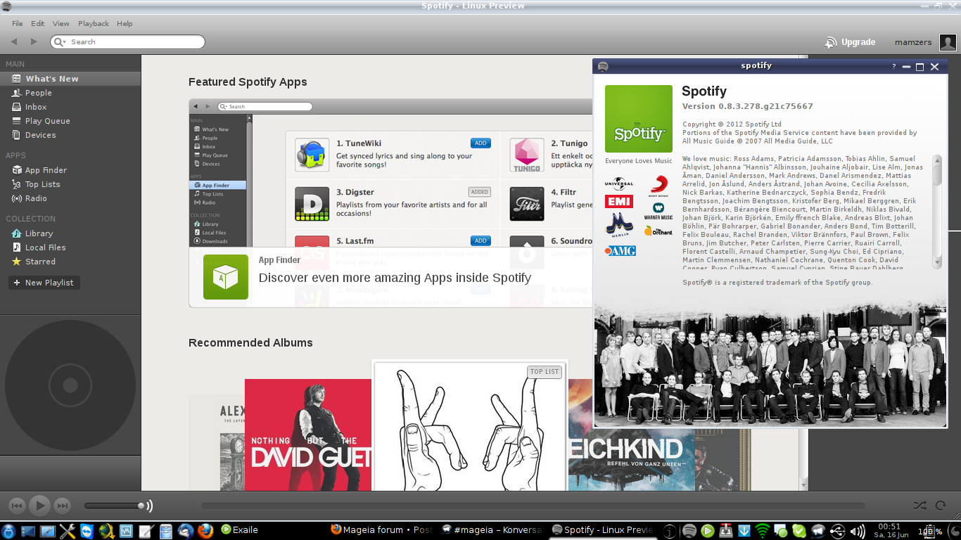The height and width of the screenshot is (540, 961).
Task: Click the Spotify logo in the About dialog
Action: [x=639, y=119]
